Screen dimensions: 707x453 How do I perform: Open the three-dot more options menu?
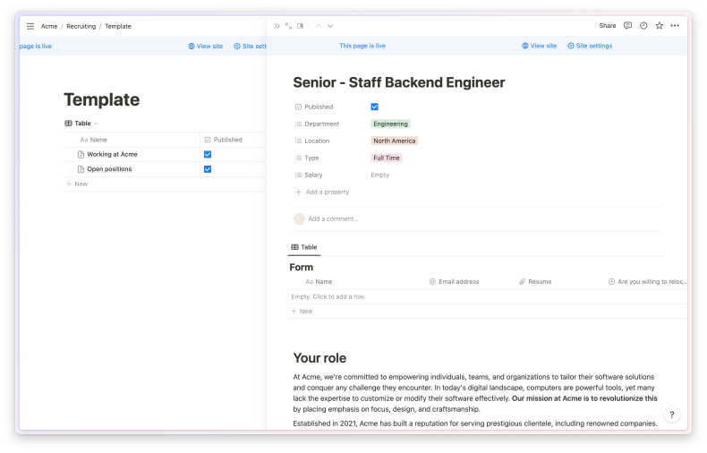point(675,26)
